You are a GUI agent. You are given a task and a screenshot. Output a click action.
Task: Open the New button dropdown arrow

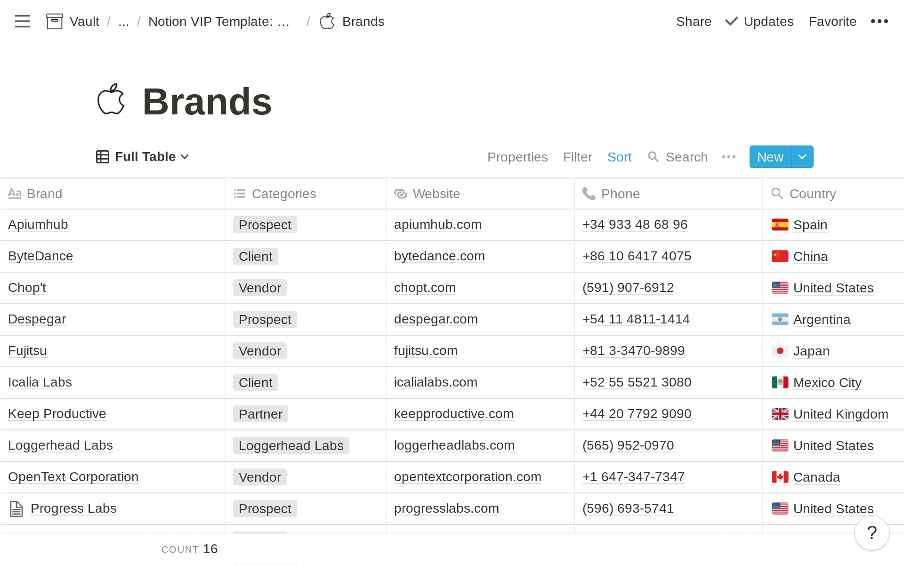[x=802, y=157]
